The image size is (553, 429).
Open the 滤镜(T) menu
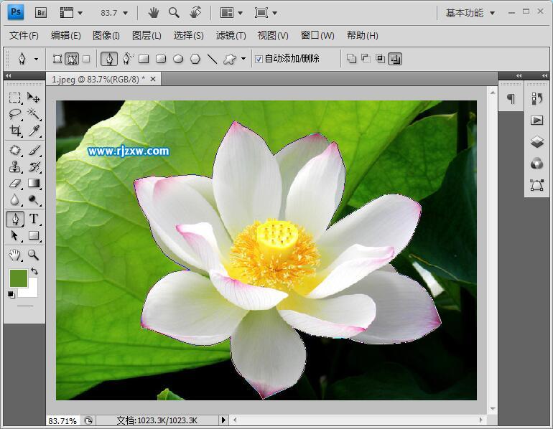[x=231, y=35]
